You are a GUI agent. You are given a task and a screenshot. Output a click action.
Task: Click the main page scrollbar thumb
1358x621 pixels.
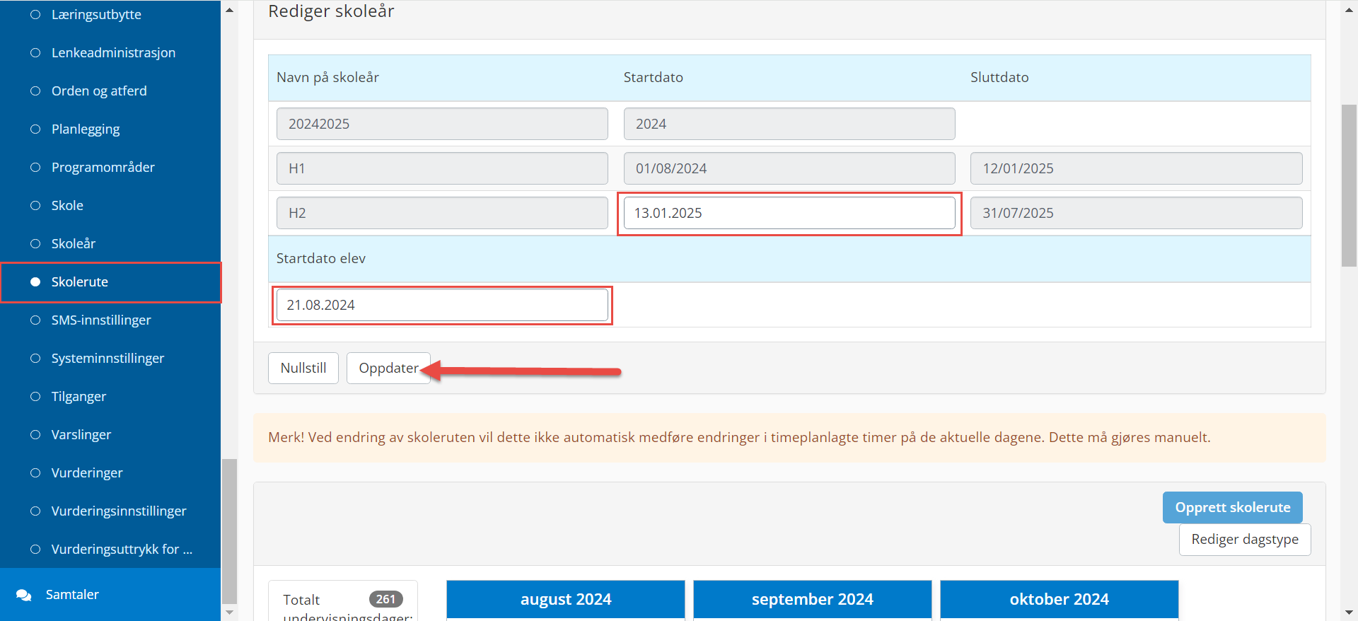[x=1350, y=185]
